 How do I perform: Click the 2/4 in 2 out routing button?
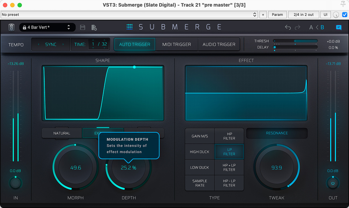click(304, 15)
